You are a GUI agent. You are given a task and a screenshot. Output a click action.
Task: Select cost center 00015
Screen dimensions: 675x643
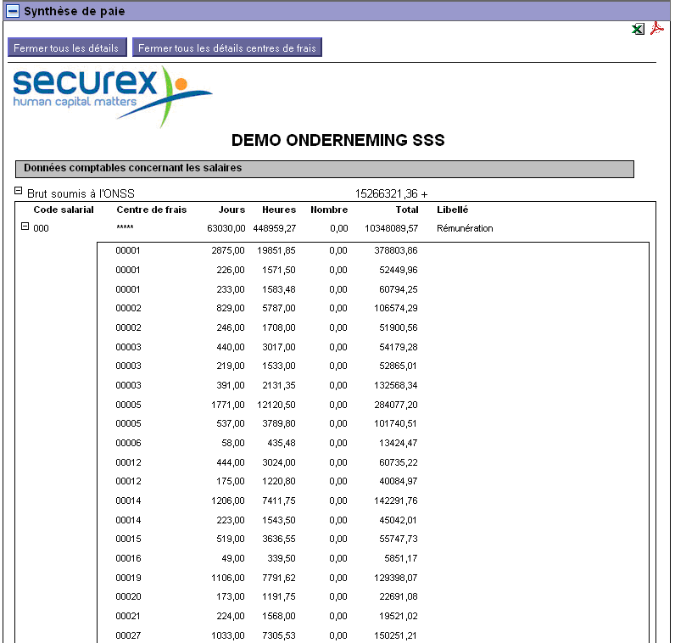[128, 540]
